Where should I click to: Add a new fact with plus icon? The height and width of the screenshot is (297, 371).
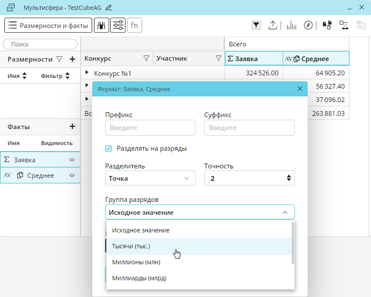coord(72,127)
